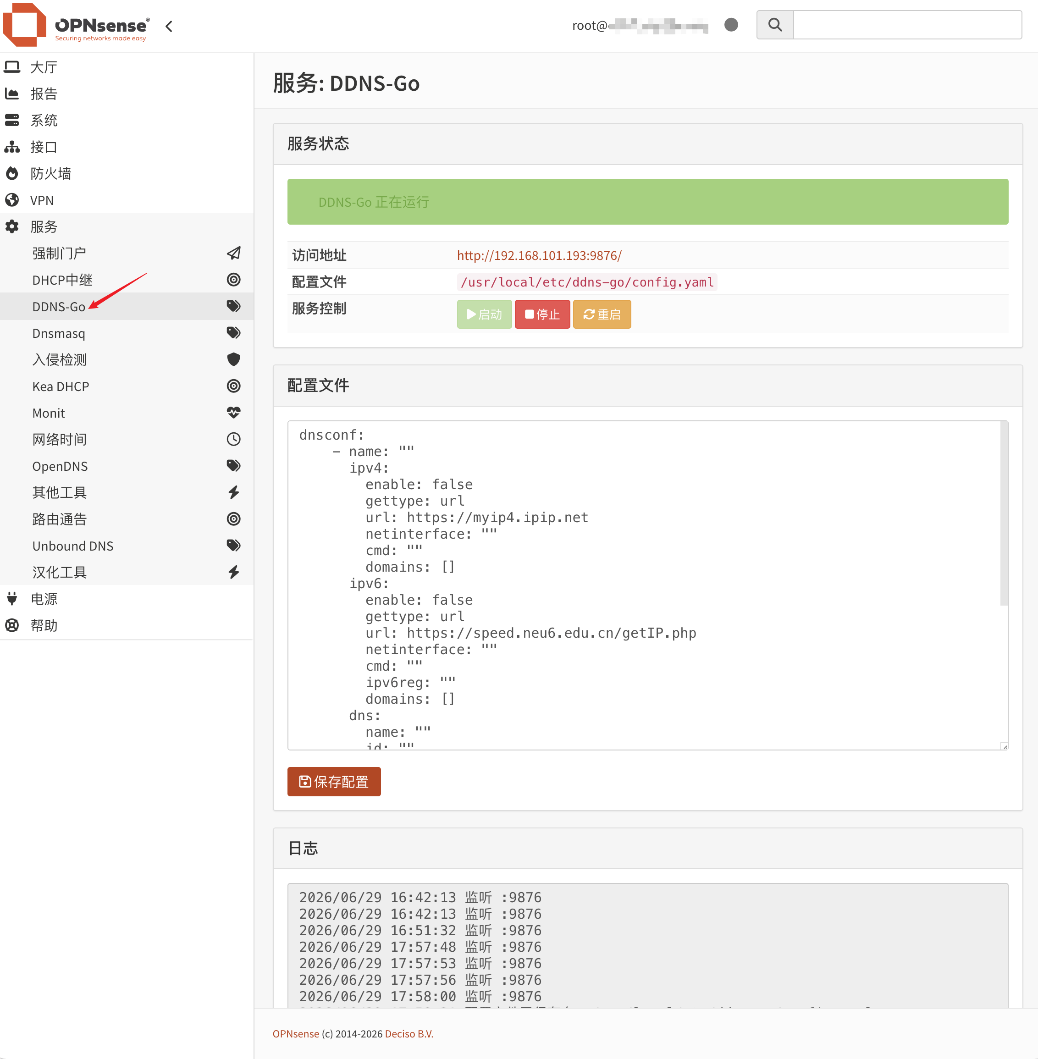1038x1059 pixels.
Task: Open the Deciso B.V. footer link
Action: (409, 1034)
